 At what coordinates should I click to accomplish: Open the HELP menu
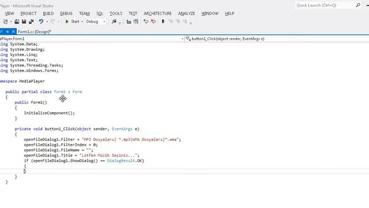pos(229,14)
